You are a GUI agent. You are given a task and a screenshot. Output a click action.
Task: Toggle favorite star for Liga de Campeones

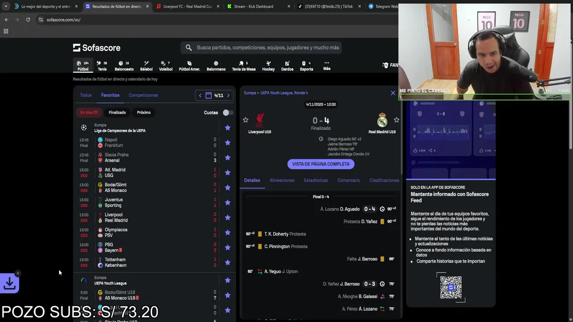tap(227, 127)
